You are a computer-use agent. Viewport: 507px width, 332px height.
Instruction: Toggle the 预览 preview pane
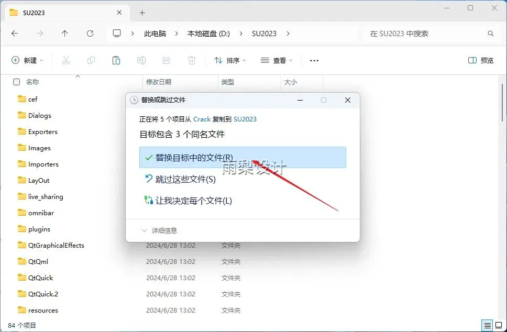480,60
